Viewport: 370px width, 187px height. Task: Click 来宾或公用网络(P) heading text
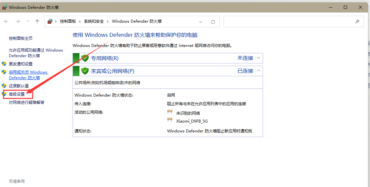tap(113, 71)
